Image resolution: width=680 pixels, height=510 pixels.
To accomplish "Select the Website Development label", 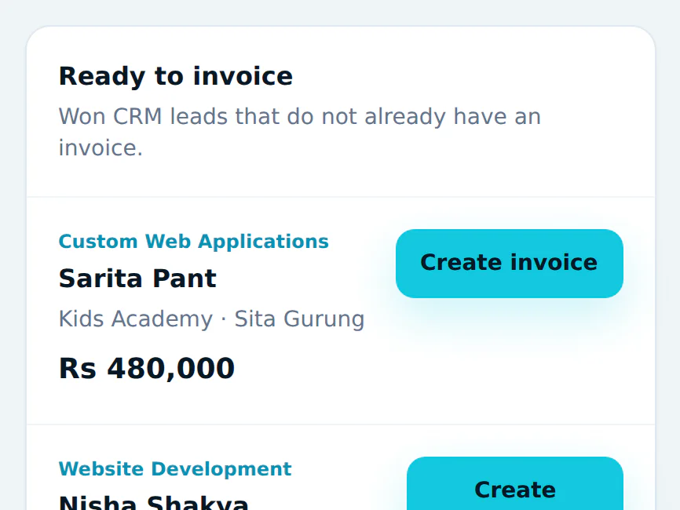I will pyautogui.click(x=175, y=469).
